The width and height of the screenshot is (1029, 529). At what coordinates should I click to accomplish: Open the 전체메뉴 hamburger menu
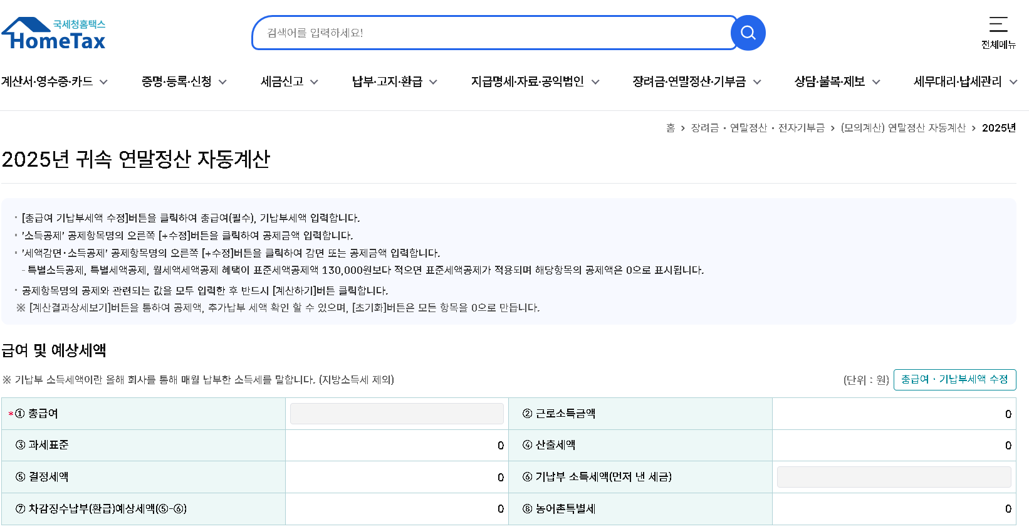pos(998,33)
